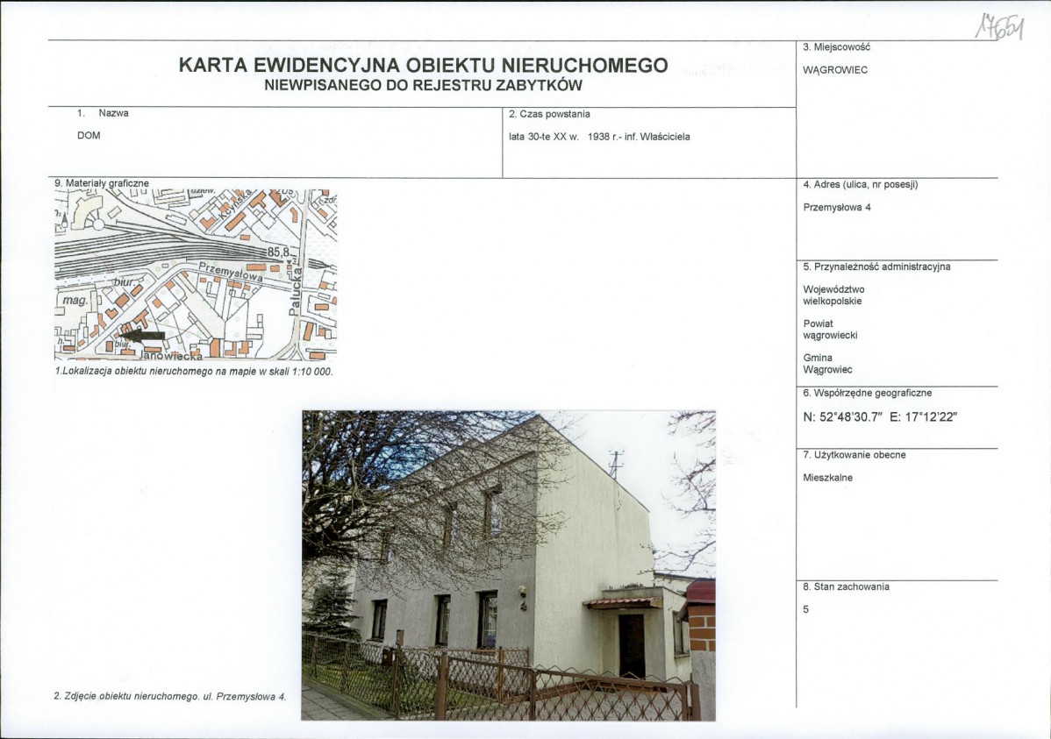Click '5. Przynależność administracyjna' label
Image resolution: width=1051 pixels, height=739 pixels.
tap(876, 266)
